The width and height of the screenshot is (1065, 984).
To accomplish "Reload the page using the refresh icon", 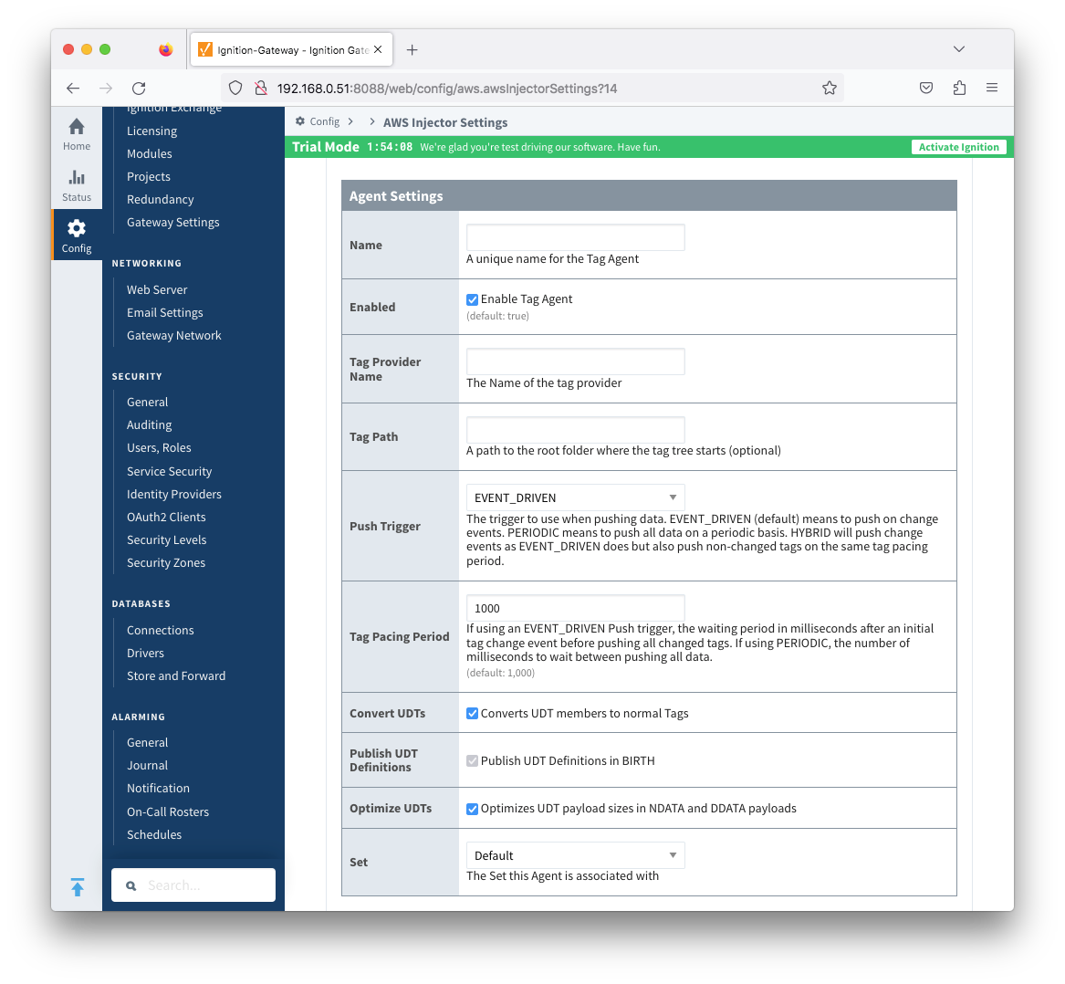I will (139, 89).
